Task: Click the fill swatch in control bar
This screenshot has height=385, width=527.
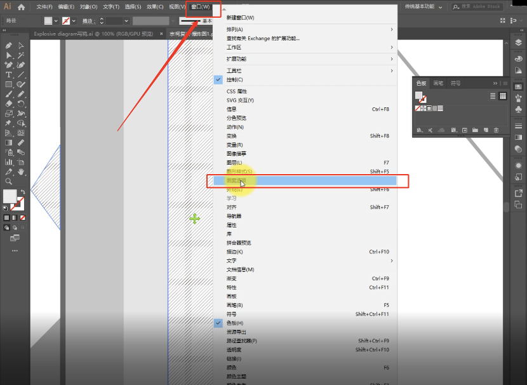Action: (48, 21)
